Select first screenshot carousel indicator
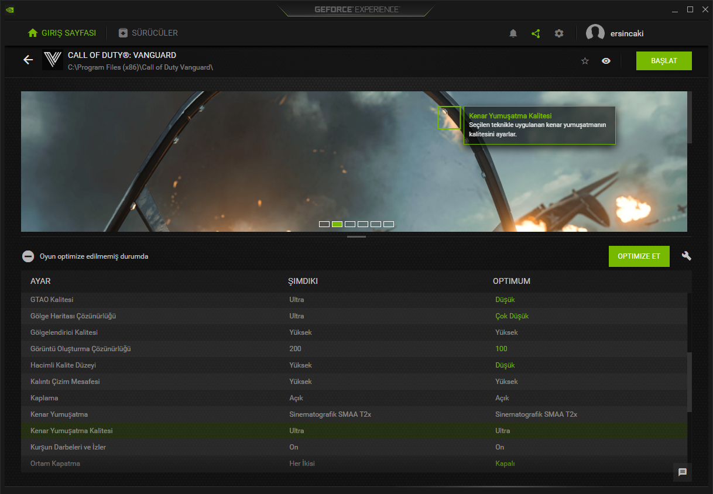This screenshot has width=713, height=494. coord(324,224)
